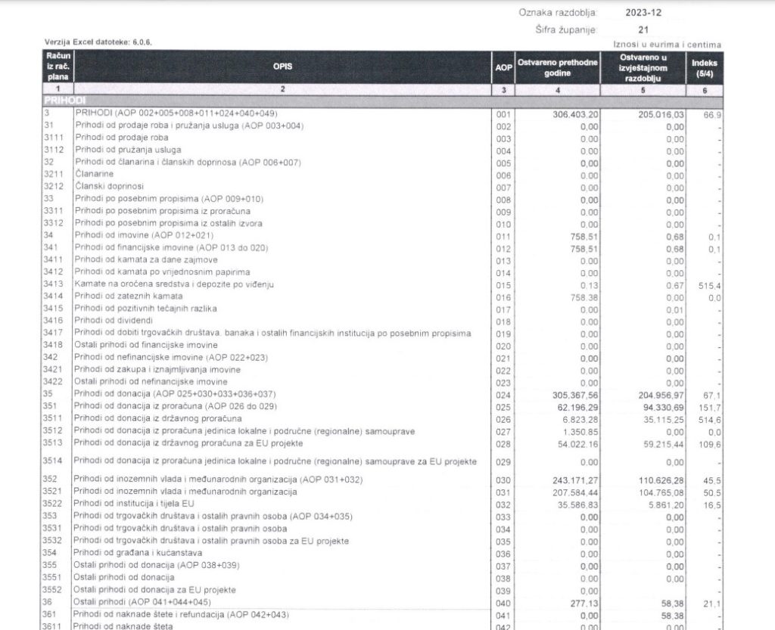Viewport: 775px width, 630px height.
Task: Select the Indeks (5/4) column header
Action: click(x=704, y=67)
